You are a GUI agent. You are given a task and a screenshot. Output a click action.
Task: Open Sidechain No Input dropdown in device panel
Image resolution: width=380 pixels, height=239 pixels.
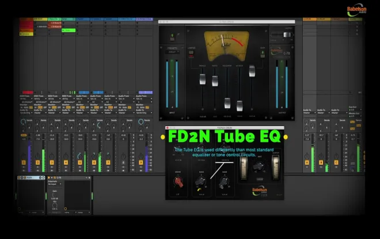tap(55, 184)
